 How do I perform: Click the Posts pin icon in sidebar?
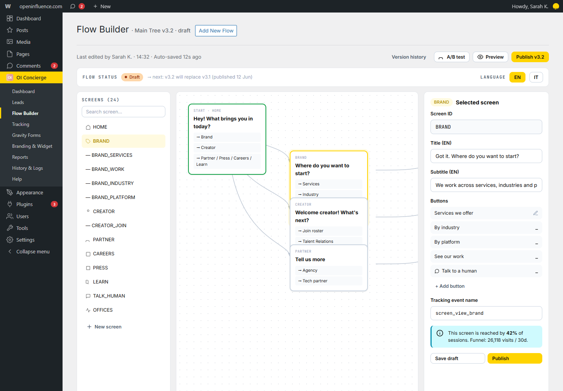point(10,30)
